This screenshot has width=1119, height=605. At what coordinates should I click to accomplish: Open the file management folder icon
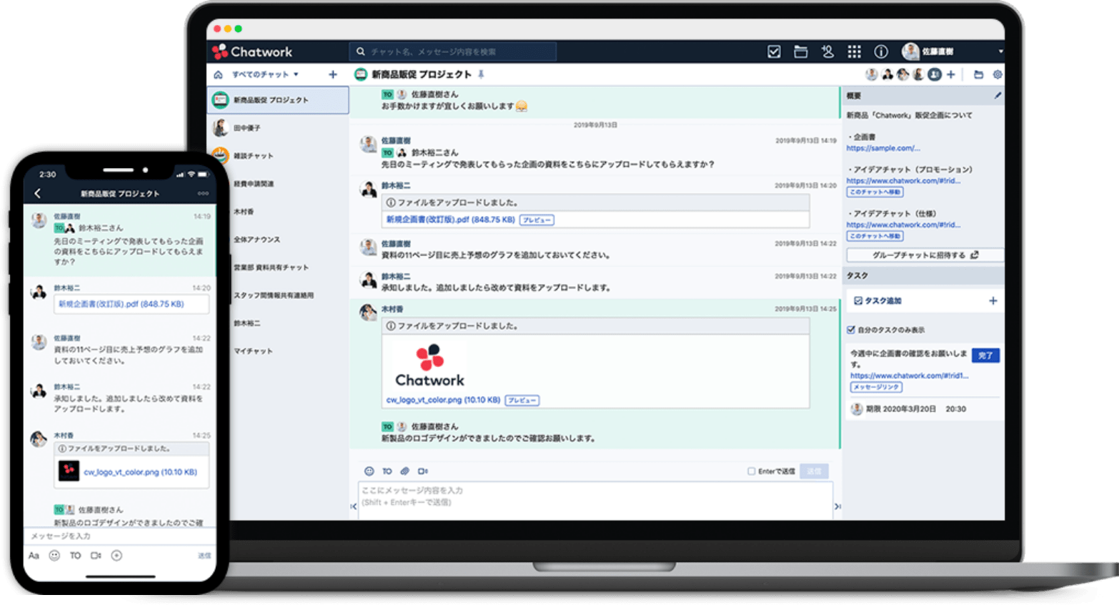click(800, 51)
